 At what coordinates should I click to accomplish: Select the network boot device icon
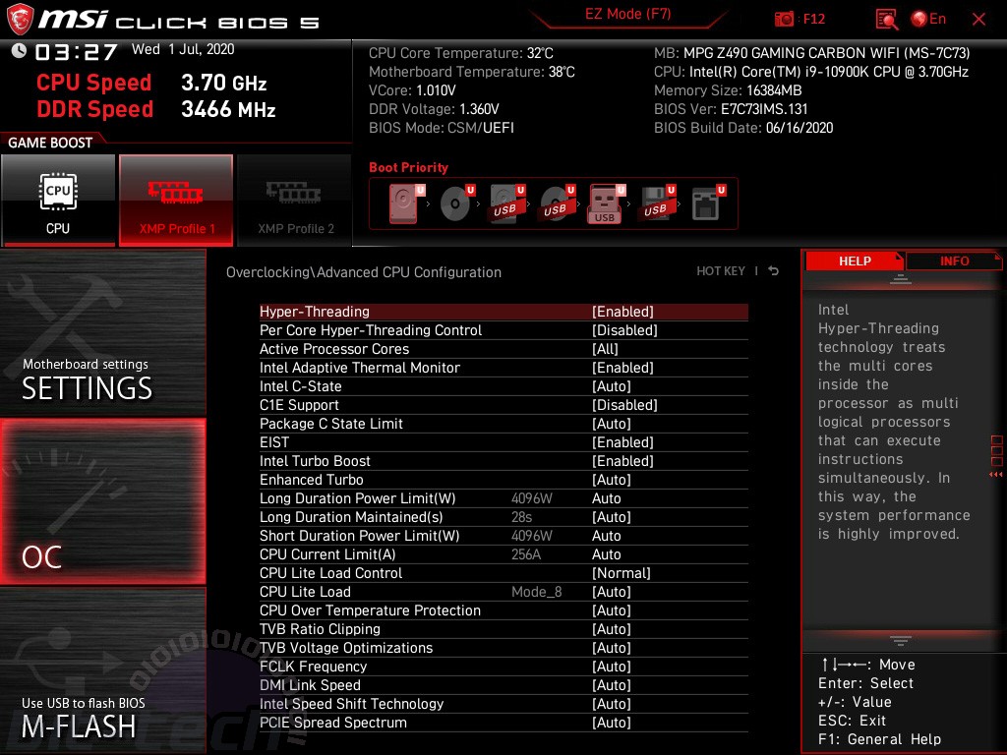708,203
